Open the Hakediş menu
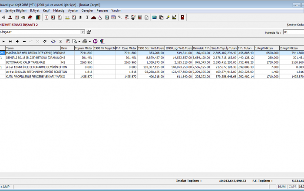Viewport: 304px width, 191px height. (x=59, y=10)
